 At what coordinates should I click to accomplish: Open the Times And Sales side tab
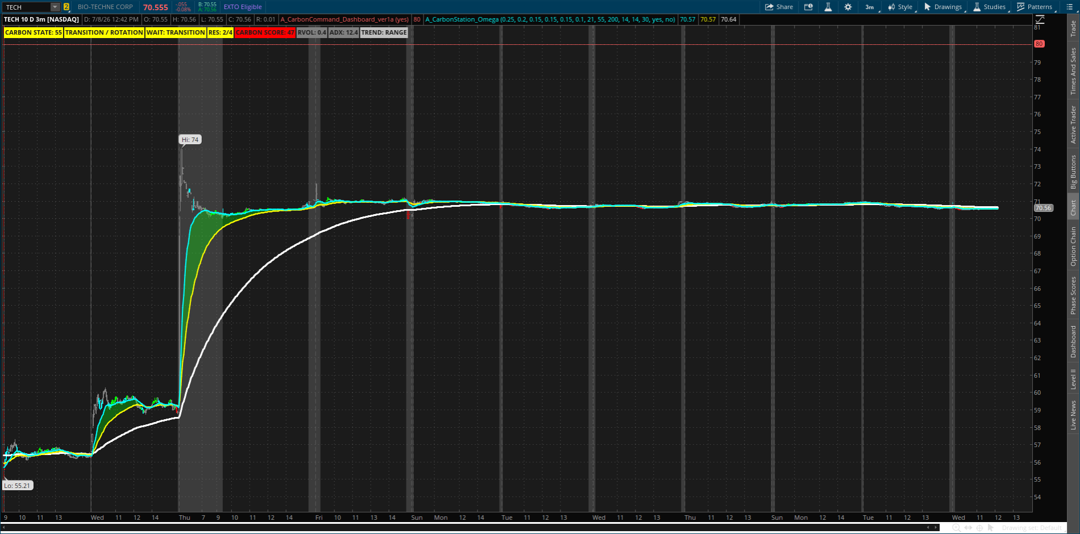(x=1073, y=71)
